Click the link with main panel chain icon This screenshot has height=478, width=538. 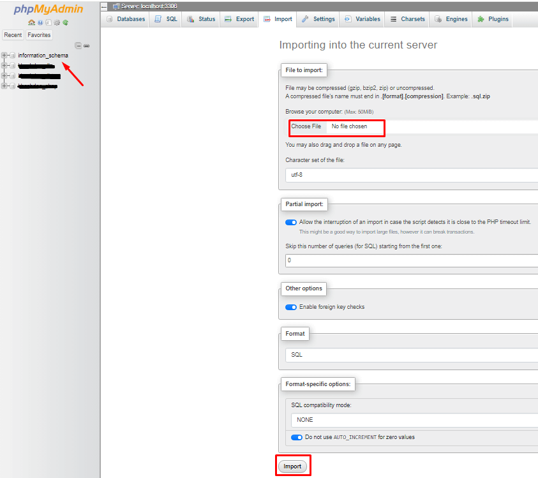pyautogui.click(x=87, y=45)
